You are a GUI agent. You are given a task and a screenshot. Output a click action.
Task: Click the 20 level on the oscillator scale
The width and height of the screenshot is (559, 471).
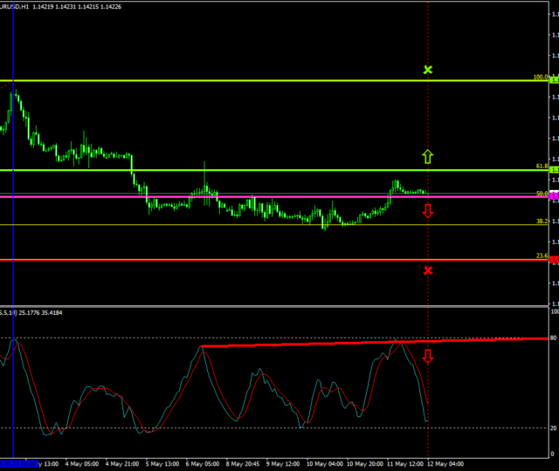(553, 427)
